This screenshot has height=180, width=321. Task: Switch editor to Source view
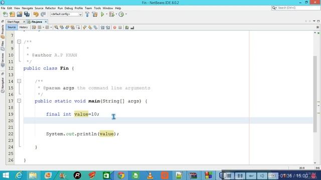coord(12,27)
